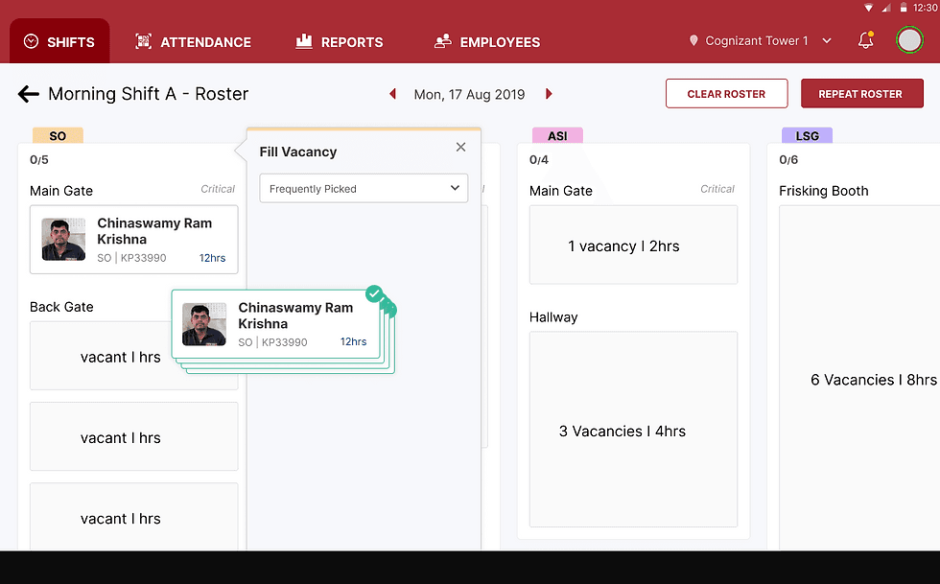Click the WiFi status icon
The height and width of the screenshot is (584, 940).
869,8
